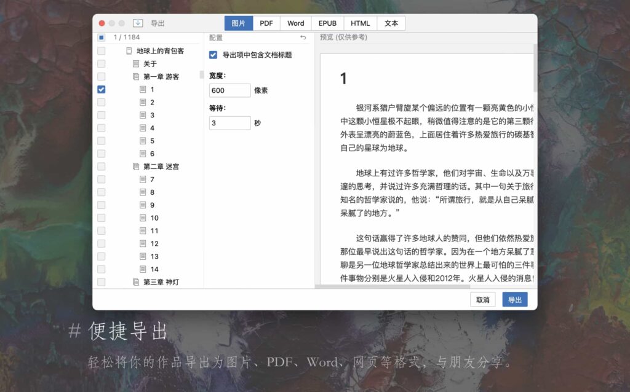
Task: Click inside the 宽度 width input showing 600
Action: click(x=229, y=90)
